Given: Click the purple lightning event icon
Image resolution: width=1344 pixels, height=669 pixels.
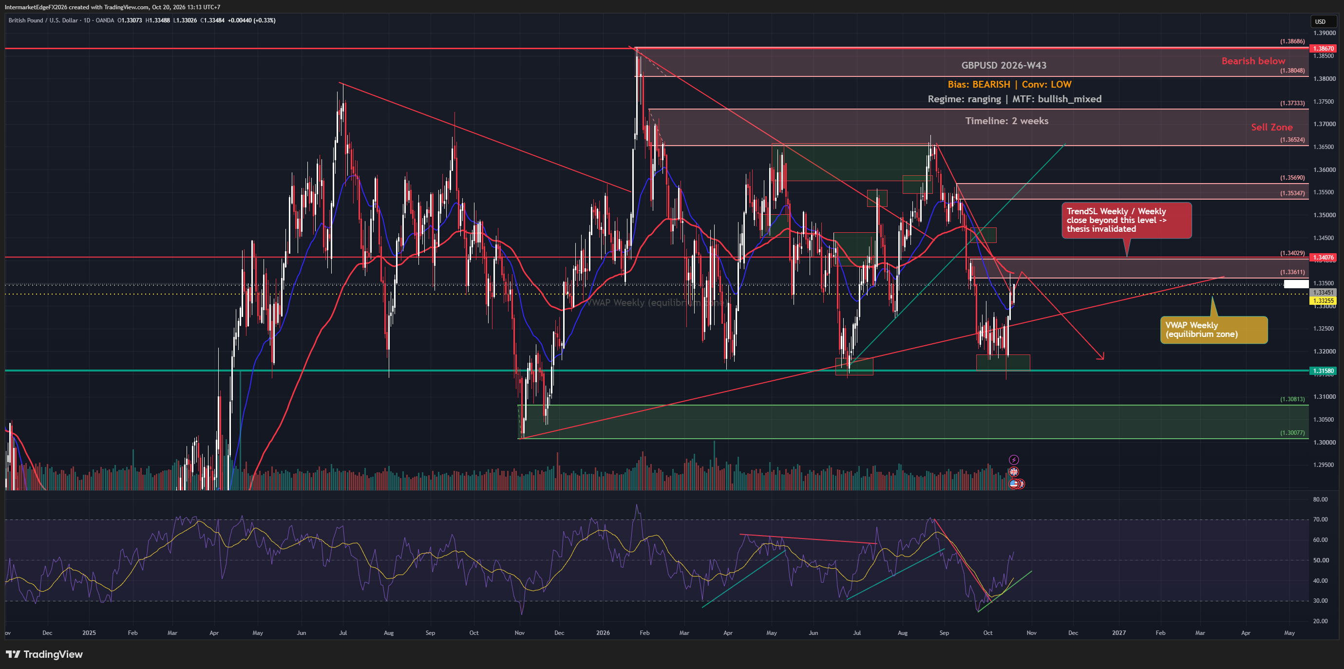Looking at the screenshot, I should tap(1013, 459).
